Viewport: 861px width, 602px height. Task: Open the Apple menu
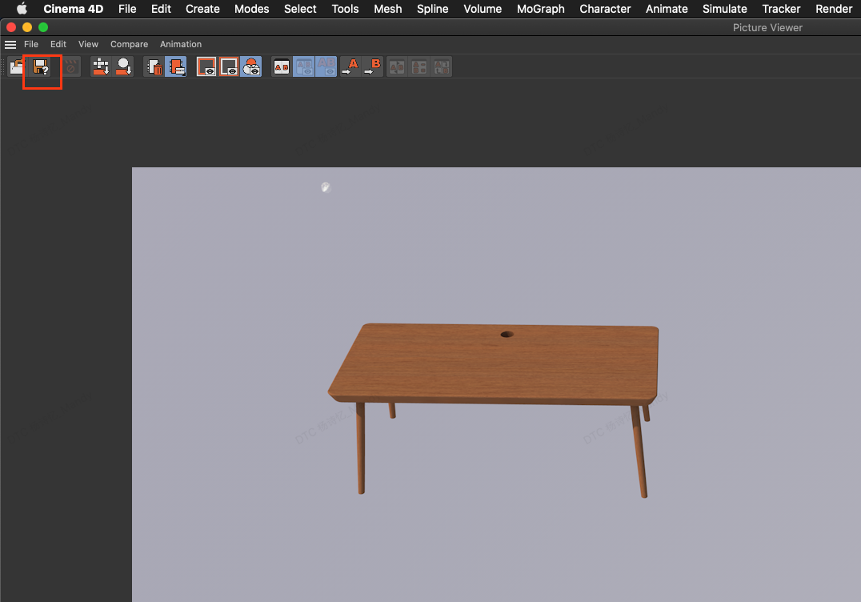tap(22, 8)
